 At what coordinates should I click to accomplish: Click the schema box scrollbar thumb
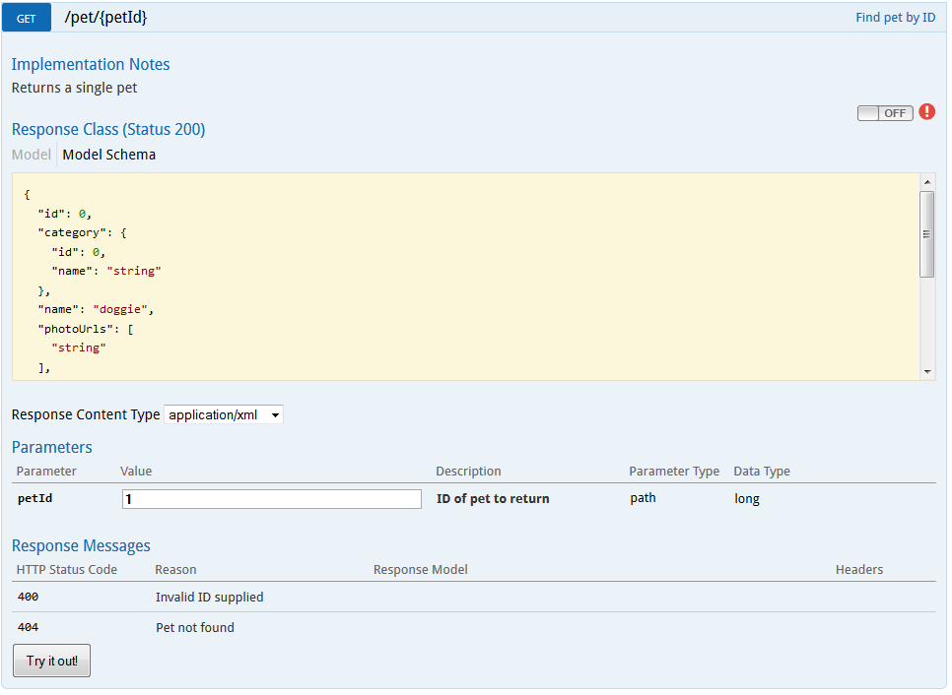point(926,234)
